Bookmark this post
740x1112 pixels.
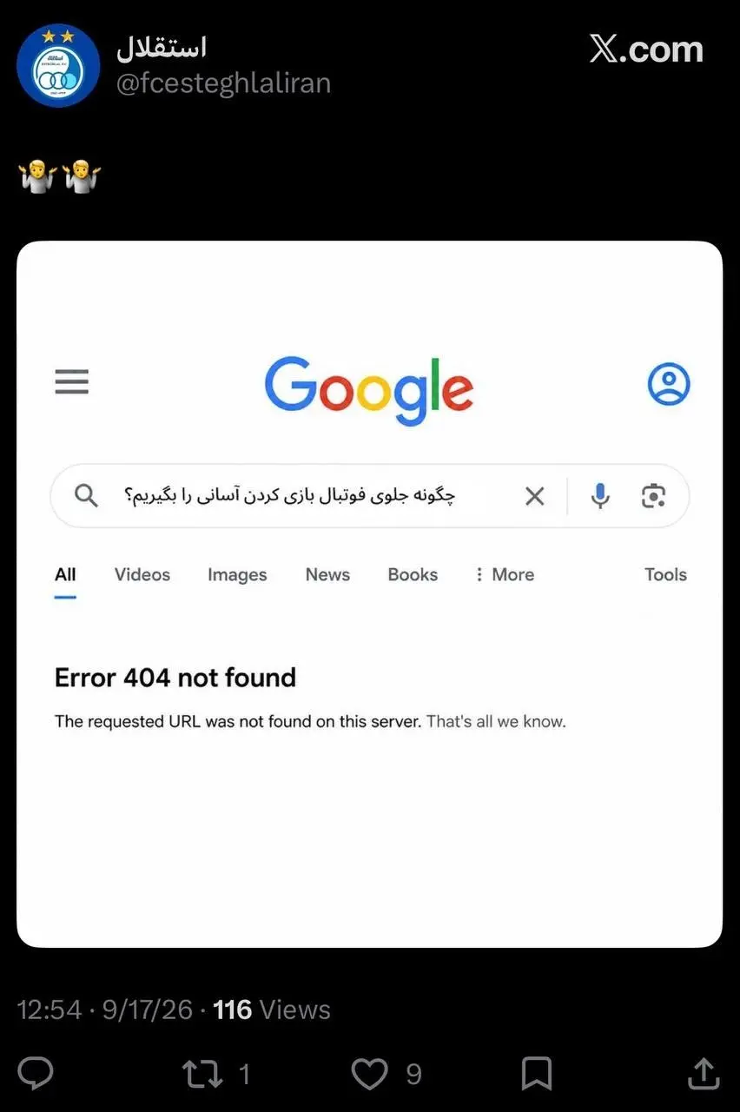537,1074
